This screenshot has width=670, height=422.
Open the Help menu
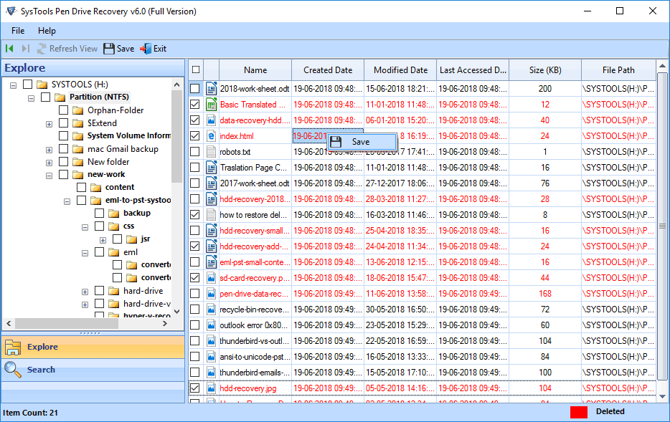click(x=47, y=31)
